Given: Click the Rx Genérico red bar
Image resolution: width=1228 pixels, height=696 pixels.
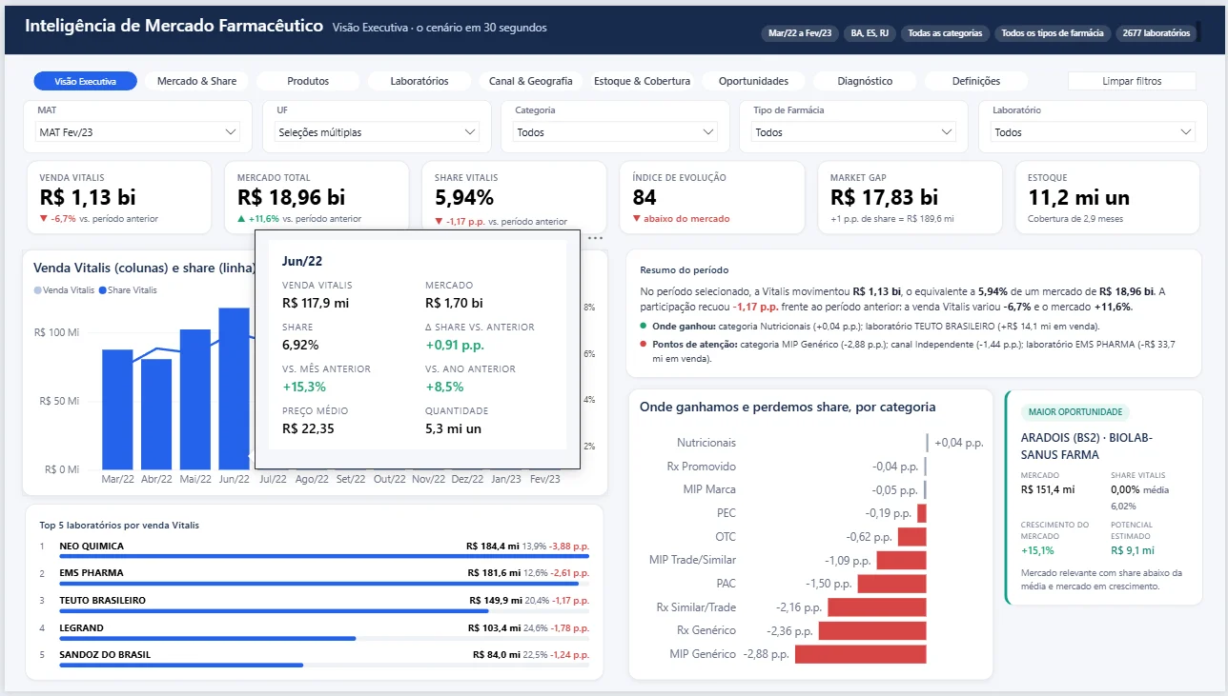Looking at the screenshot, I should click(x=872, y=630).
